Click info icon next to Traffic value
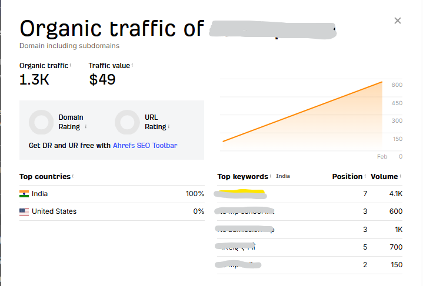Image resolution: width=423 pixels, height=286 pixels. point(133,65)
